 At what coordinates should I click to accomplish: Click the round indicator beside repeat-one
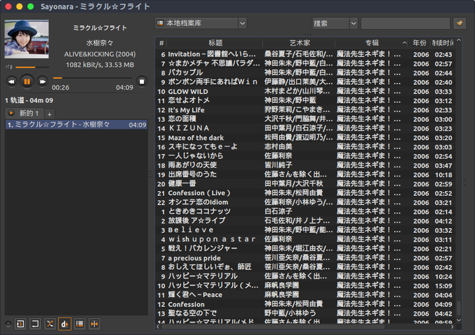click(9, 324)
